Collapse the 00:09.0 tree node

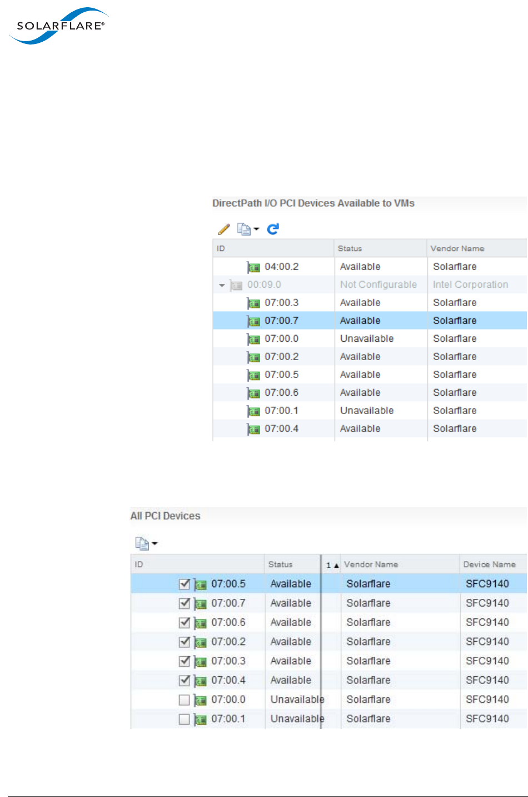(222, 286)
